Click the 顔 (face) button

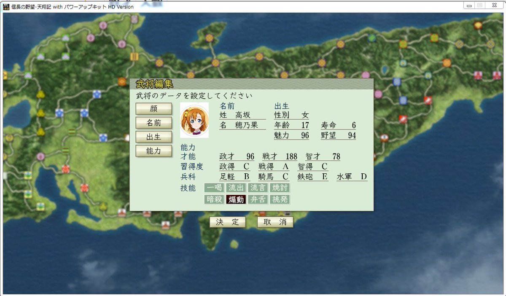point(154,109)
